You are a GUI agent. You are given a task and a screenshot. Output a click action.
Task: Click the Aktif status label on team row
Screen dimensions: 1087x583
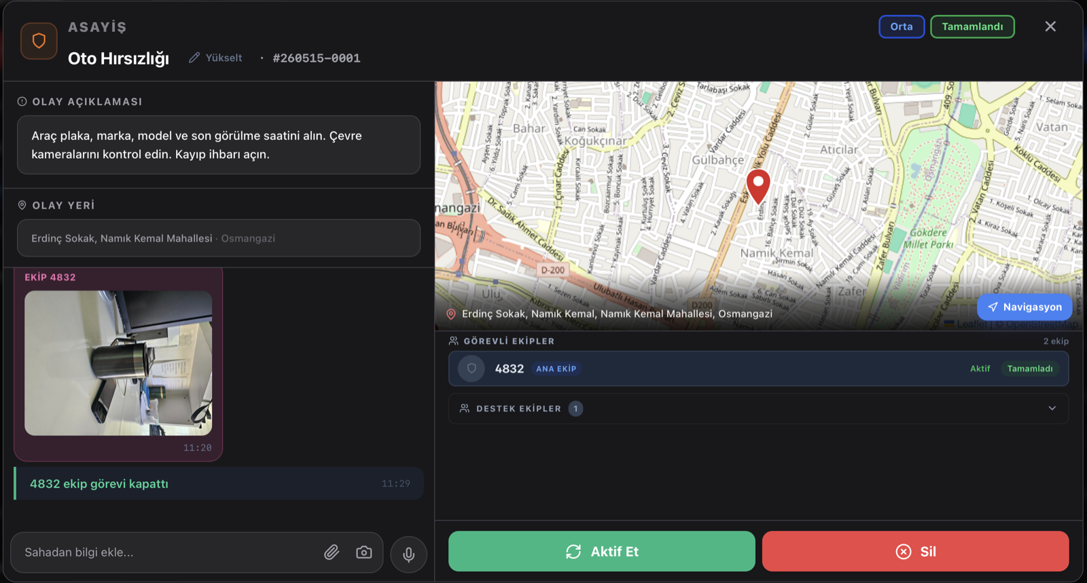click(x=980, y=369)
